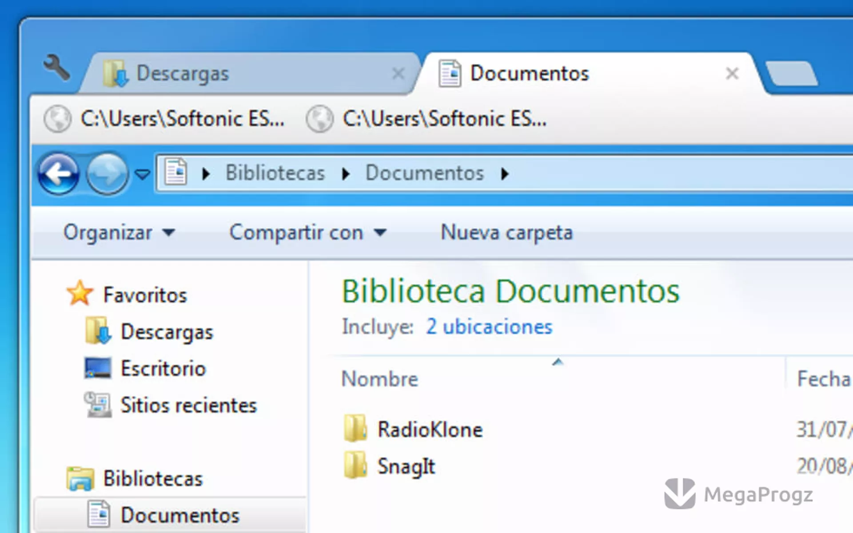This screenshot has width=853, height=533.
Task: Open the wrench settings icon
Action: (x=57, y=67)
